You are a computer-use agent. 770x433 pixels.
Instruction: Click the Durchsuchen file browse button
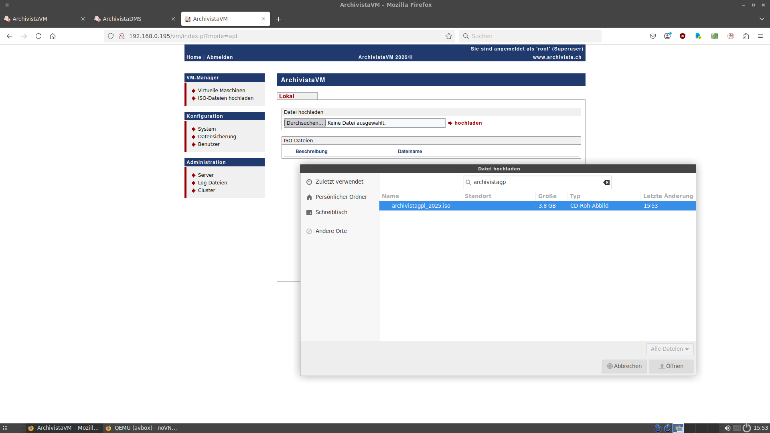click(x=304, y=123)
